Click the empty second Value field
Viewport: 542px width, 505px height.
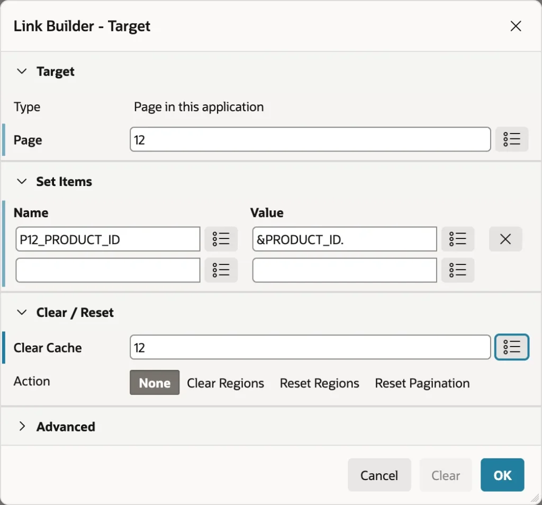tap(345, 270)
